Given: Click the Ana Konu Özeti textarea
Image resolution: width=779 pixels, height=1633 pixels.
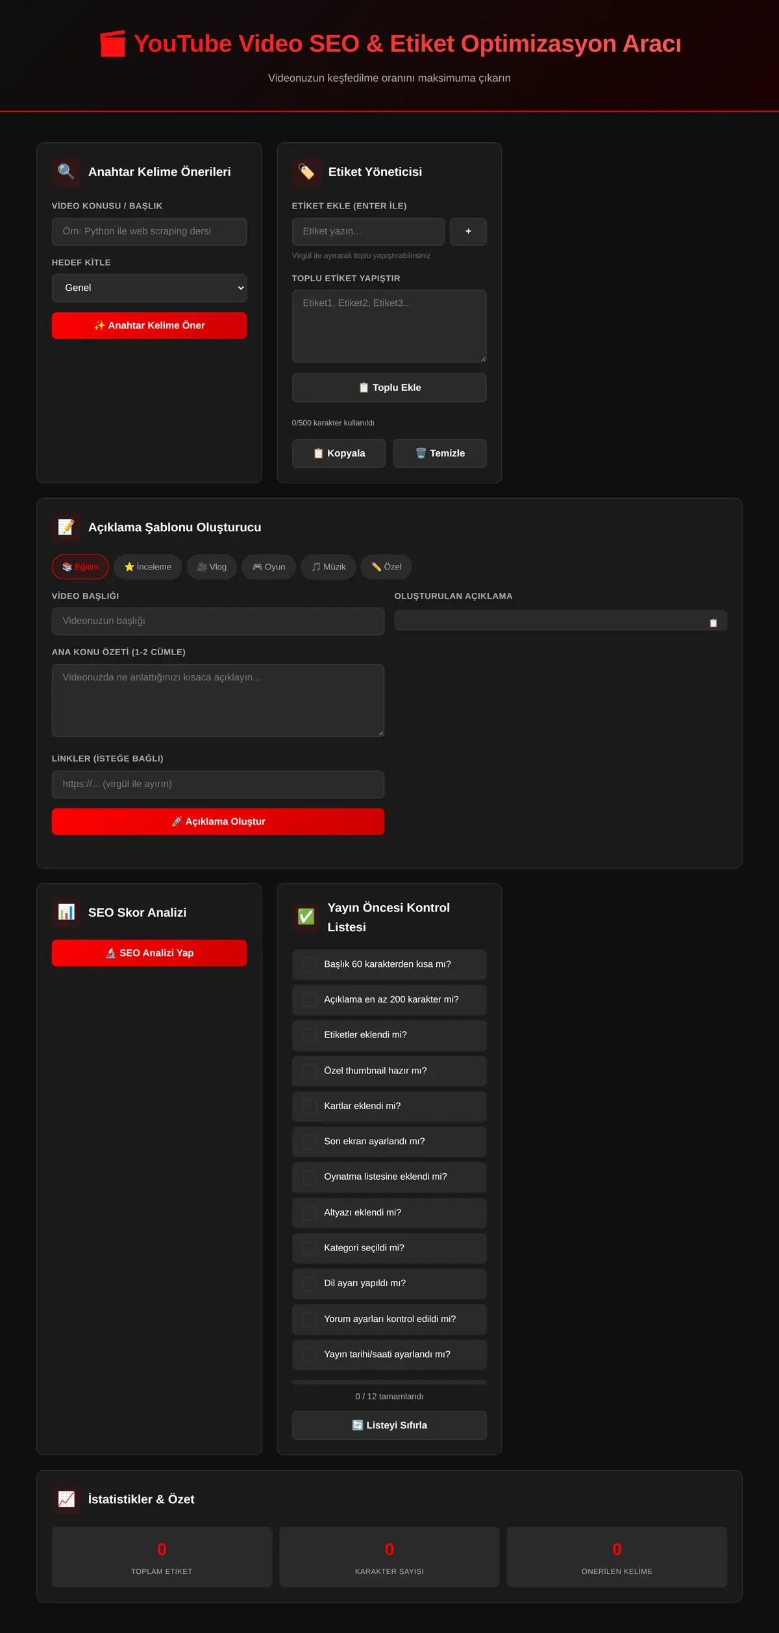Looking at the screenshot, I should [218, 700].
